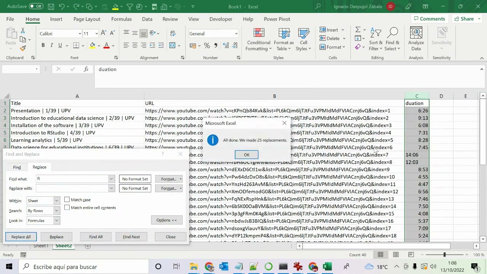Screen dimensions: 487x274
Task: Switch to the Insert ribbon tab
Action: pyautogui.click(x=56, y=19)
